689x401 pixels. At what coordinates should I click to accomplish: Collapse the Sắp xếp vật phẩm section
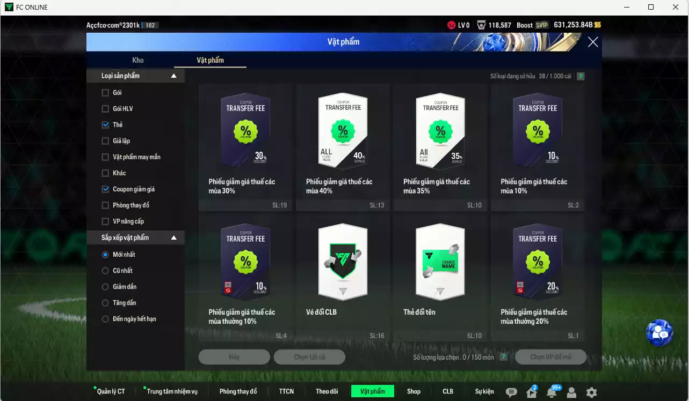(173, 237)
